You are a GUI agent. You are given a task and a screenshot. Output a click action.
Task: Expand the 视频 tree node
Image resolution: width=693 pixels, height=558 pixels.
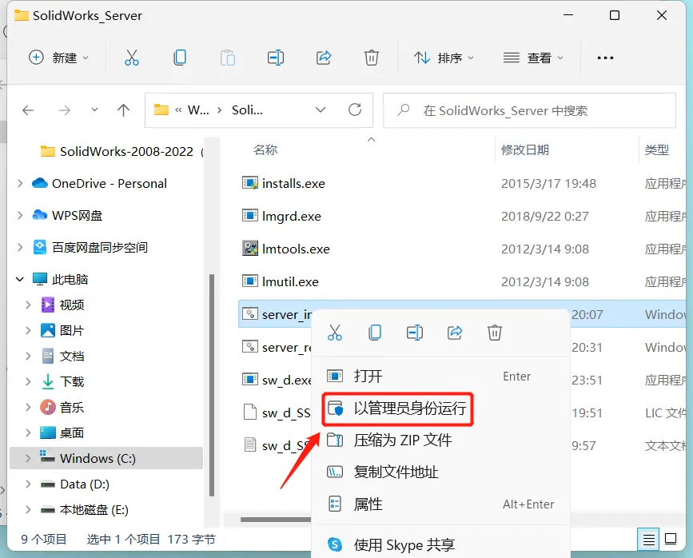[28, 305]
